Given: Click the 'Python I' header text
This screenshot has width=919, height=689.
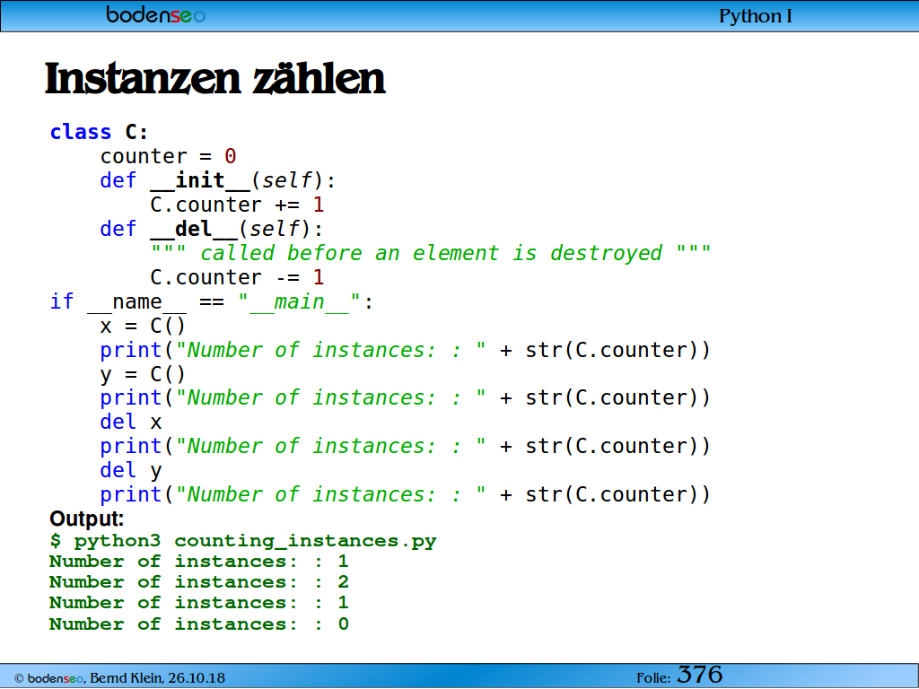Looking at the screenshot, I should [x=755, y=16].
